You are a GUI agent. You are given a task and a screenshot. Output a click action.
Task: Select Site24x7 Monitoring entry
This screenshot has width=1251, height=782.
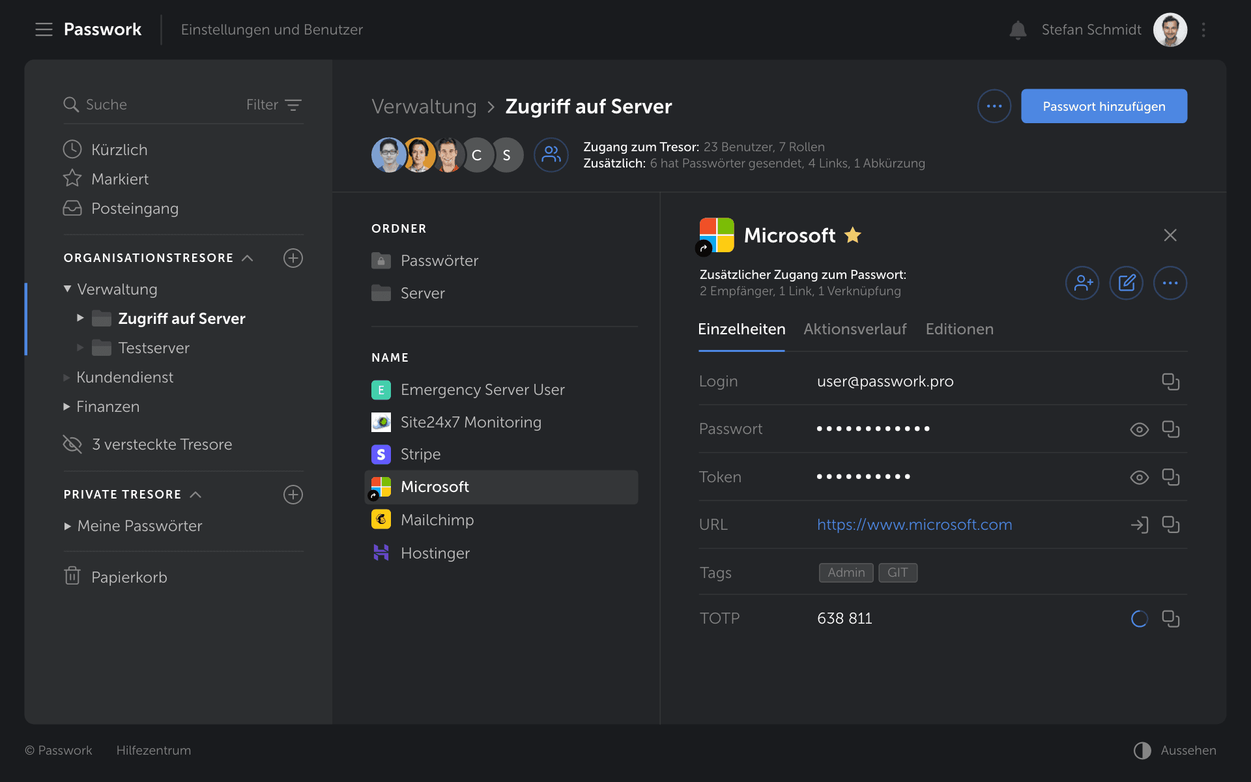pos(501,422)
